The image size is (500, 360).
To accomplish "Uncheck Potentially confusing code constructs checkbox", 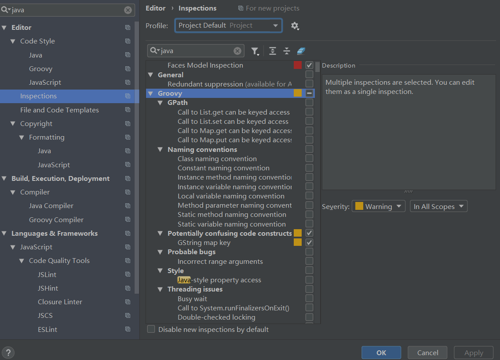I will coord(309,233).
